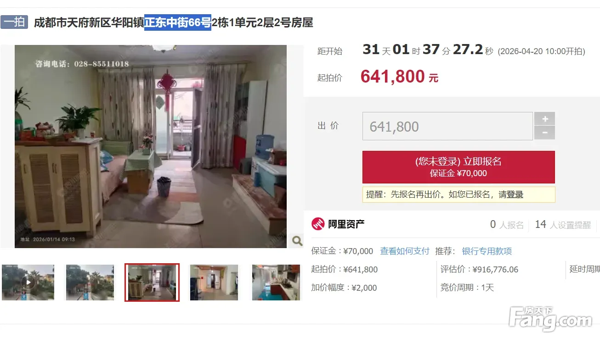Click the 登录 link in the reminder
The image size is (600, 338).
pyautogui.click(x=515, y=194)
